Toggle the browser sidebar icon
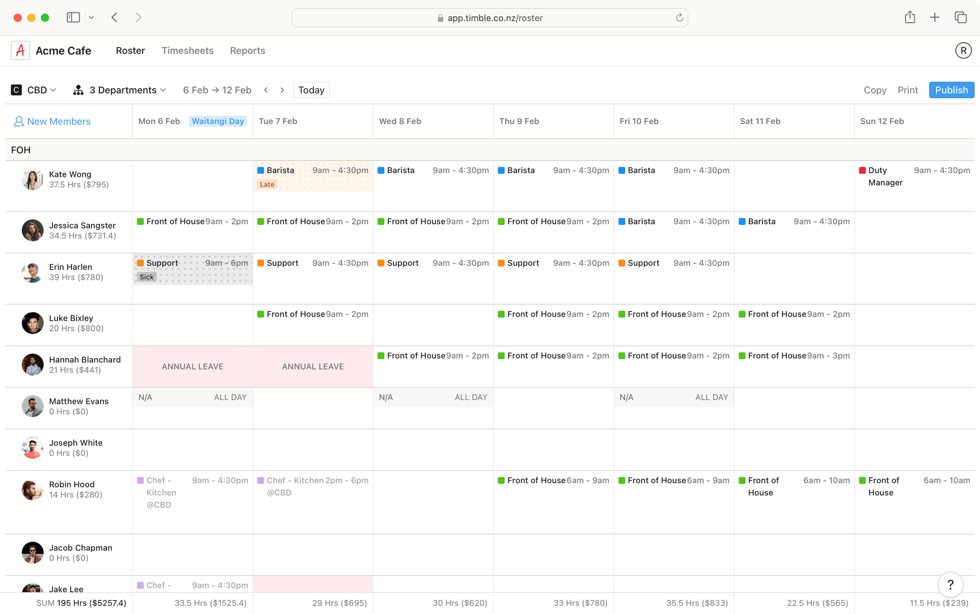 tap(73, 17)
